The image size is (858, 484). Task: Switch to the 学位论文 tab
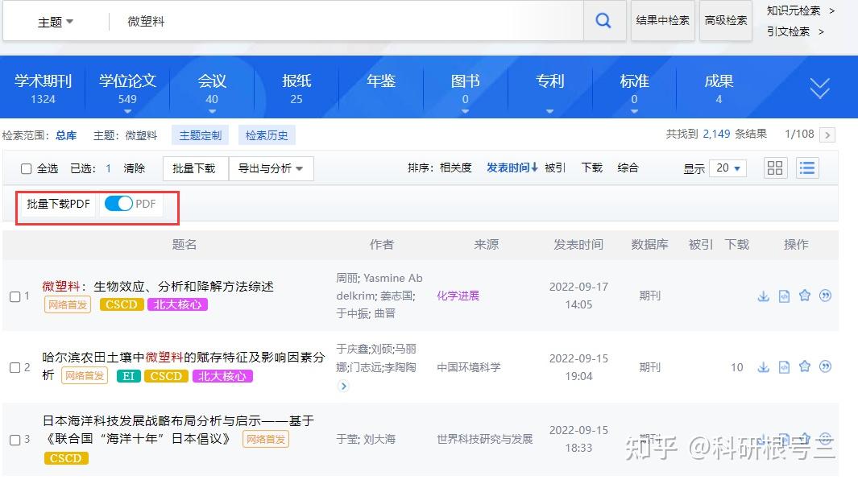(126, 81)
